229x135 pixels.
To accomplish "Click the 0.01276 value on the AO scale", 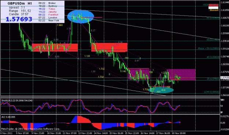I will (x=225, y=116).
